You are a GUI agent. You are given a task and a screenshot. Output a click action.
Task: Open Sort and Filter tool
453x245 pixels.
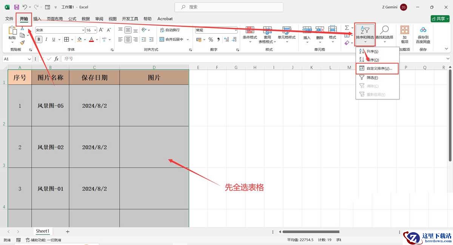[365, 33]
